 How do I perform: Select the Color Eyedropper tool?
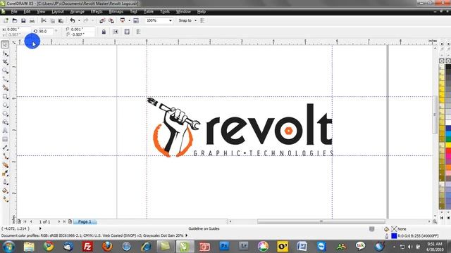pyautogui.click(x=5, y=174)
